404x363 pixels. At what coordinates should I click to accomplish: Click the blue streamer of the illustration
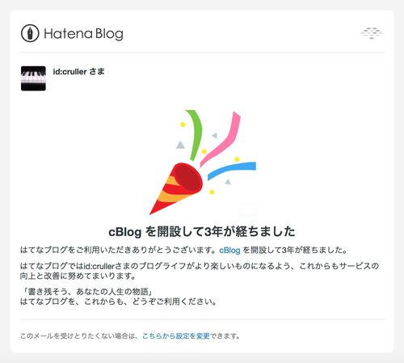point(232,170)
